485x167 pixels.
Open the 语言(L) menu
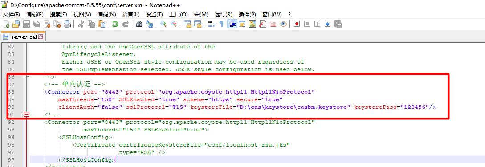pos(131,15)
